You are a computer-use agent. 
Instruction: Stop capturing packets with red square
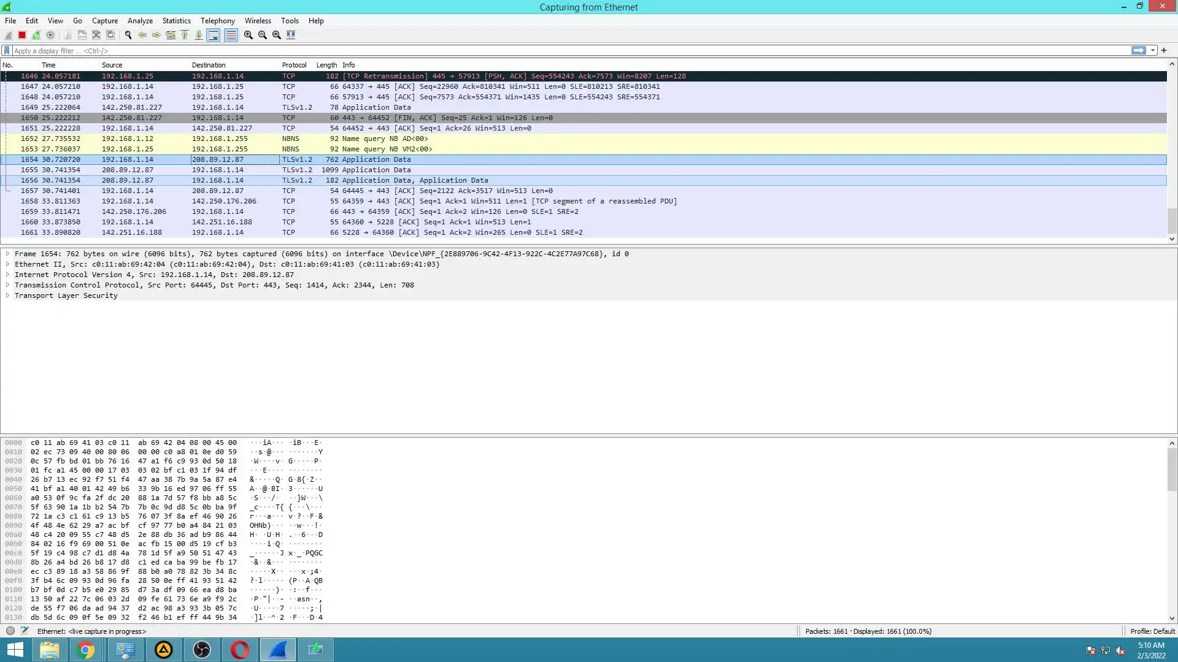(x=22, y=35)
